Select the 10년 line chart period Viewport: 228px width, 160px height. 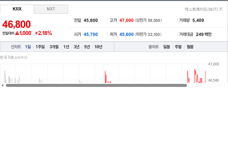coord(98,47)
